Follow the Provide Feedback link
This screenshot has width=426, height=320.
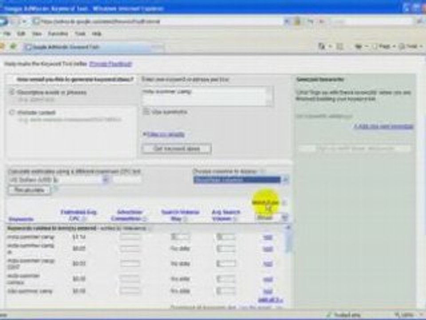[110, 64]
